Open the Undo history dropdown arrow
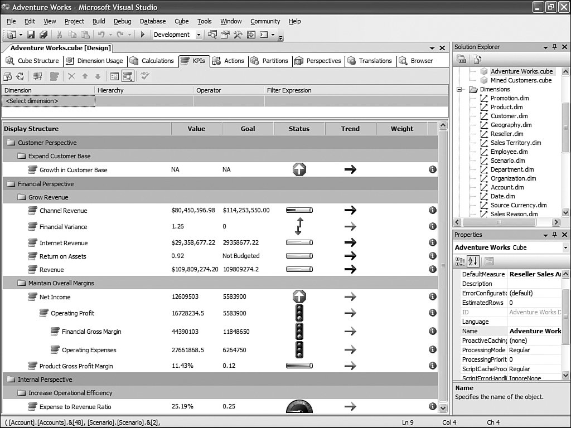571x428 pixels. coord(110,35)
